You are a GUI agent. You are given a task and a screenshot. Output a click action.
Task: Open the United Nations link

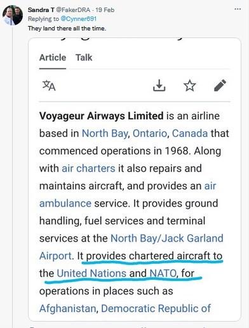click(x=91, y=273)
